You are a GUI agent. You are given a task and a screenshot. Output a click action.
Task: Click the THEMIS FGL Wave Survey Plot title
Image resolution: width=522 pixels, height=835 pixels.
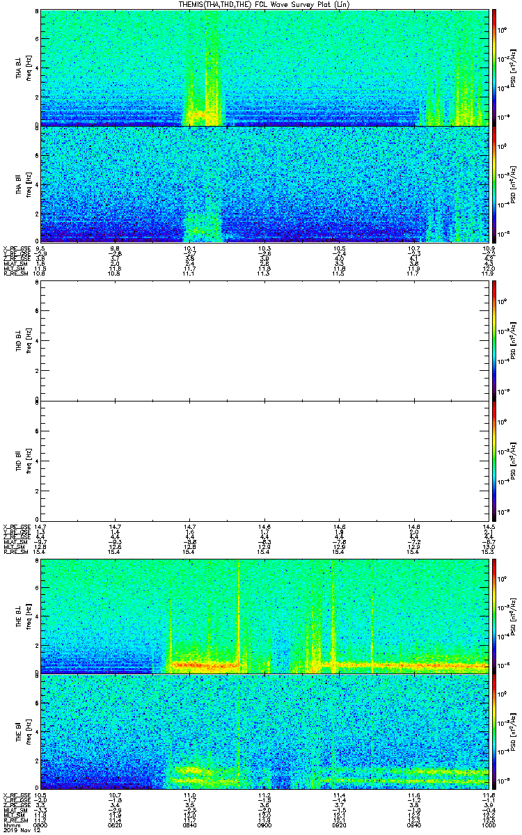click(265, 4)
